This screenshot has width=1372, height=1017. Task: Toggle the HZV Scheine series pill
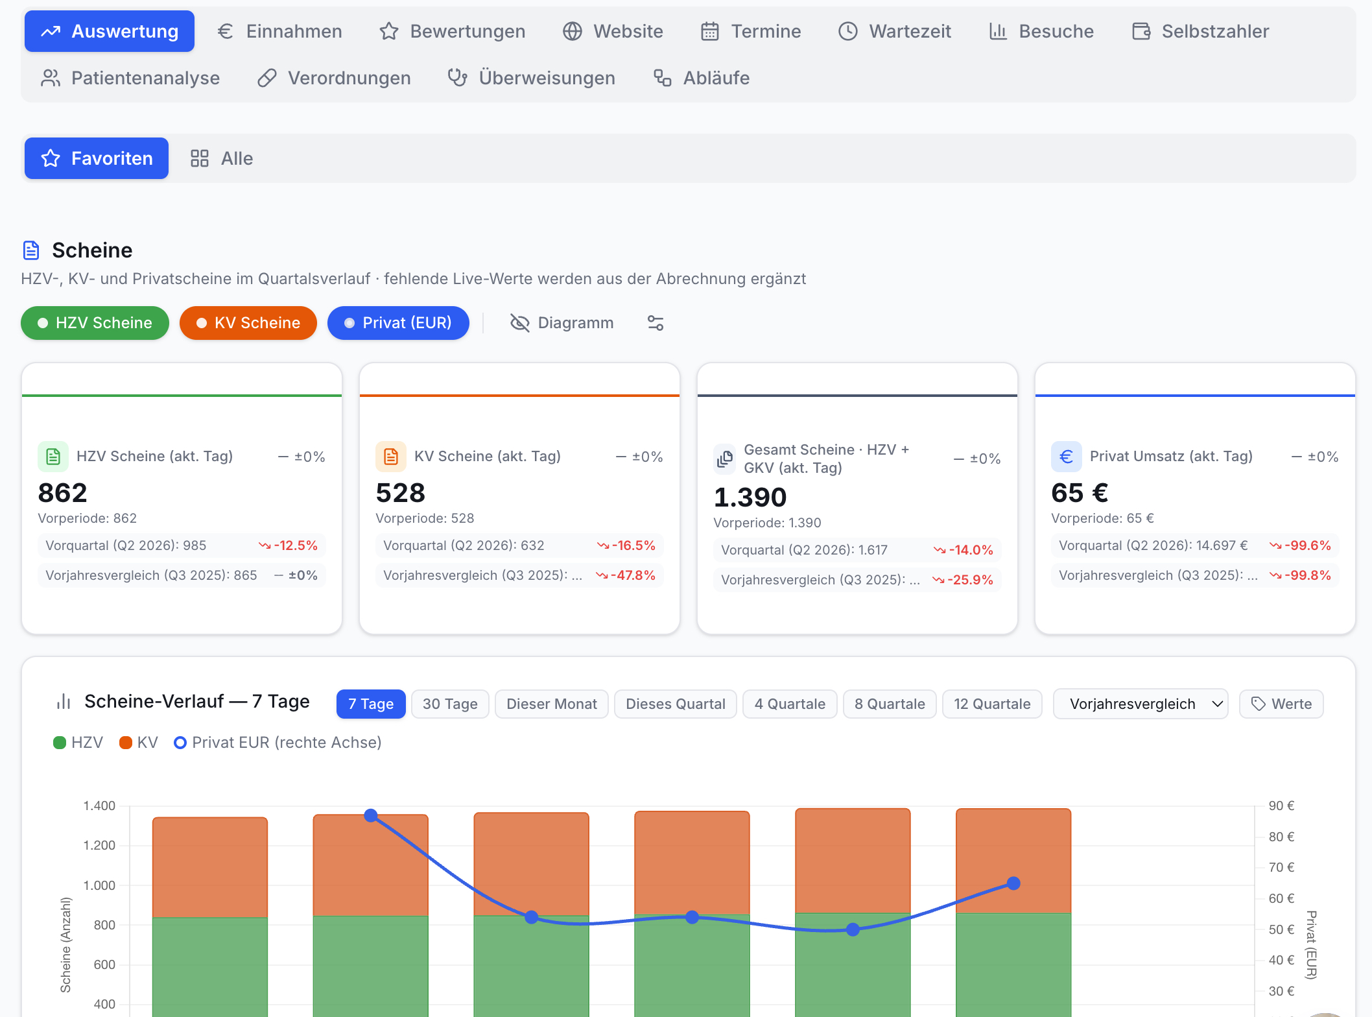[x=95, y=323]
